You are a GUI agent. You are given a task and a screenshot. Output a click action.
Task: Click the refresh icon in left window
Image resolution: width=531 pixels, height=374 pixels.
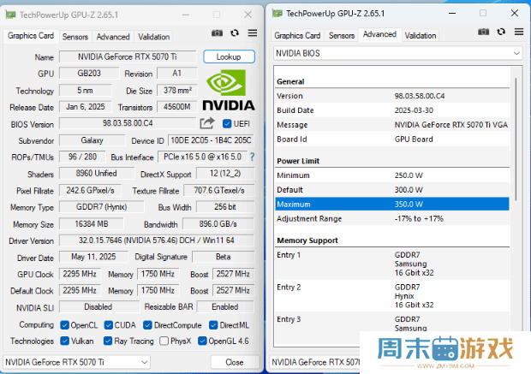tap(236, 33)
